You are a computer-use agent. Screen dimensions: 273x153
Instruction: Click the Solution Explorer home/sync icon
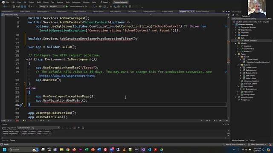click(x=233, y=15)
